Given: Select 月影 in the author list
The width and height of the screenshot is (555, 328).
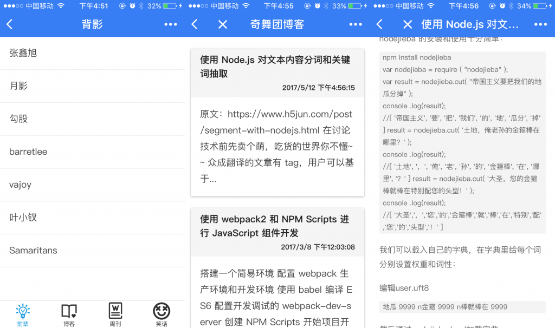Looking at the screenshot, I should [x=92, y=86].
